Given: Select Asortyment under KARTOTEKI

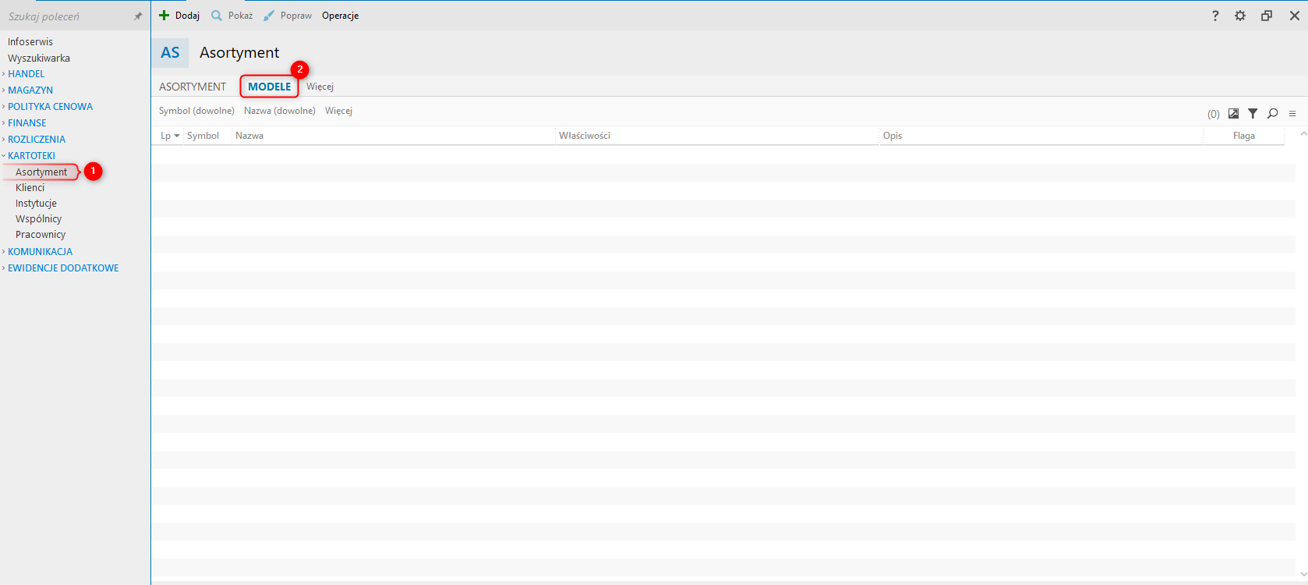Looking at the screenshot, I should coord(41,172).
